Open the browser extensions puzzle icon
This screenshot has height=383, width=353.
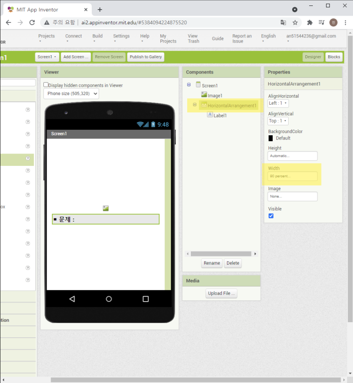pos(310,22)
